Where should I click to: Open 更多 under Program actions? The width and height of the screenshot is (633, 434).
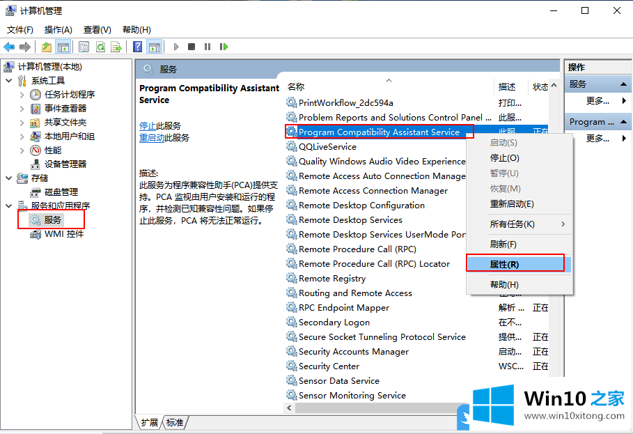coord(598,138)
